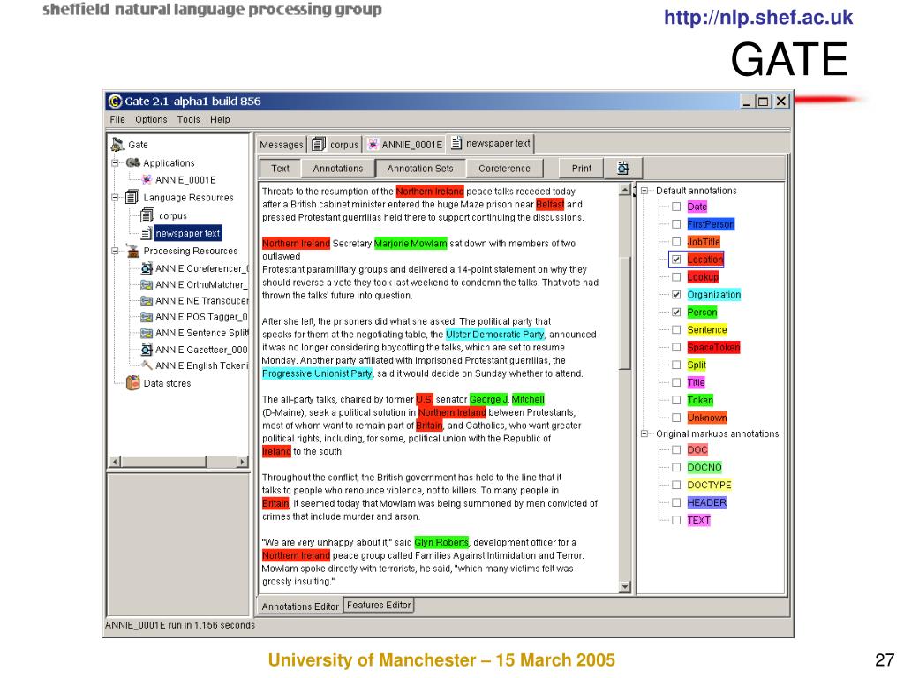
Task: Enable the Unknown annotation checkbox
Action: (676, 418)
